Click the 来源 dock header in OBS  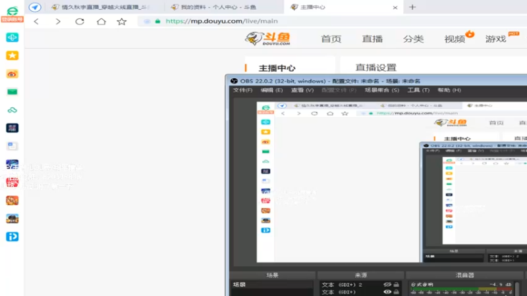360,275
